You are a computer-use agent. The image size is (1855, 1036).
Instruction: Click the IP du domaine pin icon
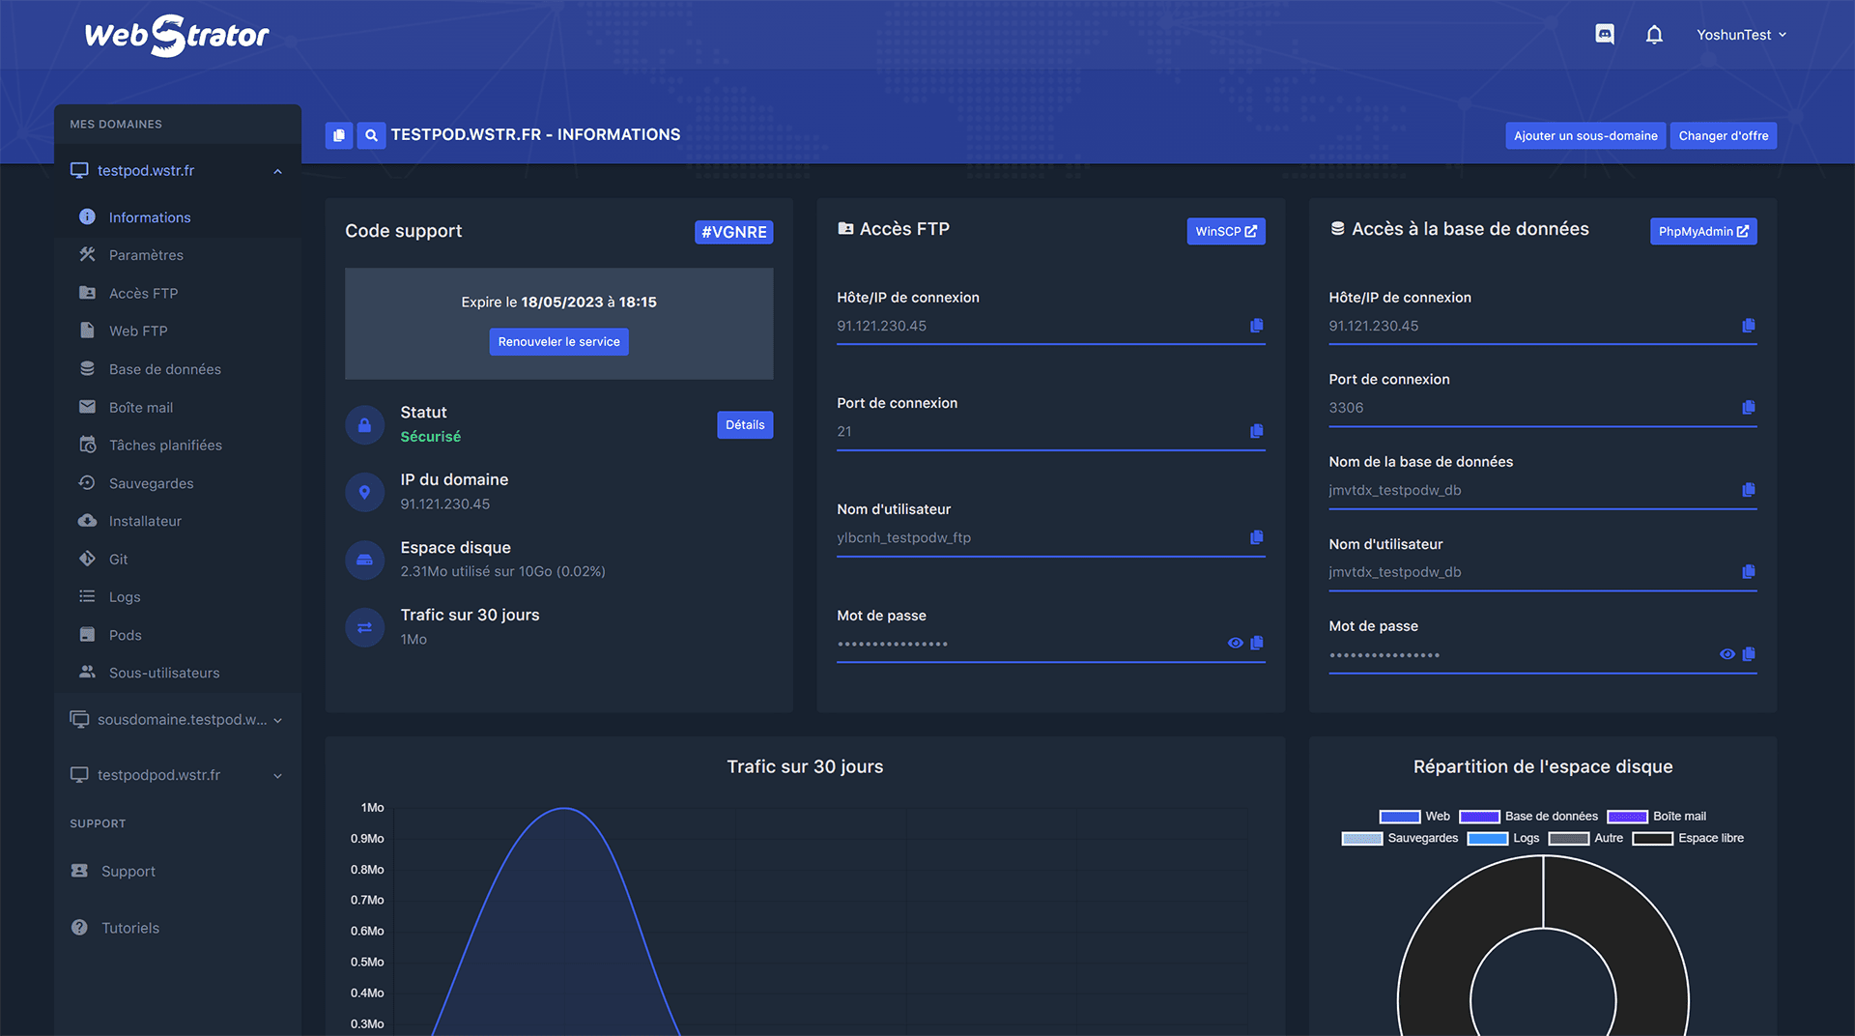click(x=364, y=492)
